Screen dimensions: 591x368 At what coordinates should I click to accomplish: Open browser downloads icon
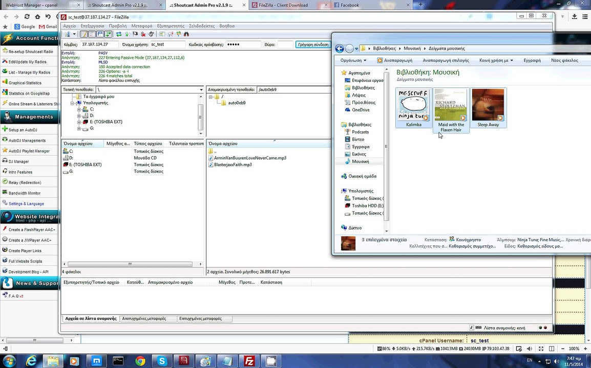coord(575,16)
